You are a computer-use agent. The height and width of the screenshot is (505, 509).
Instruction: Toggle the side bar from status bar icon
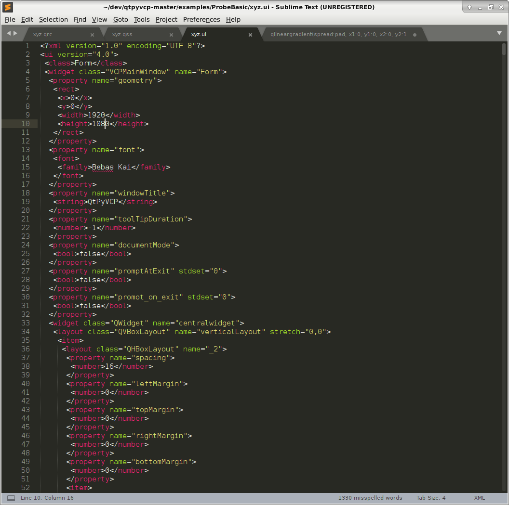[11, 498]
